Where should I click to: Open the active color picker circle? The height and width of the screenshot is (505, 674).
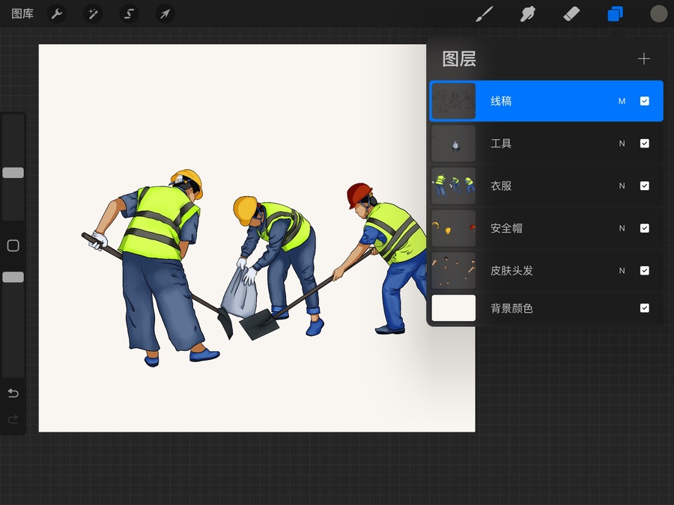tap(658, 13)
